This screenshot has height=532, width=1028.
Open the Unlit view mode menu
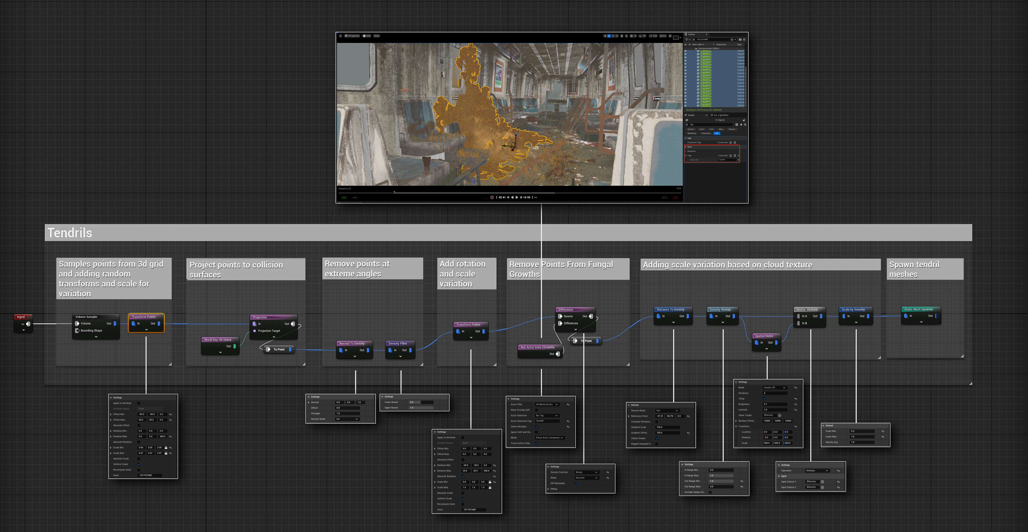[x=367, y=36]
